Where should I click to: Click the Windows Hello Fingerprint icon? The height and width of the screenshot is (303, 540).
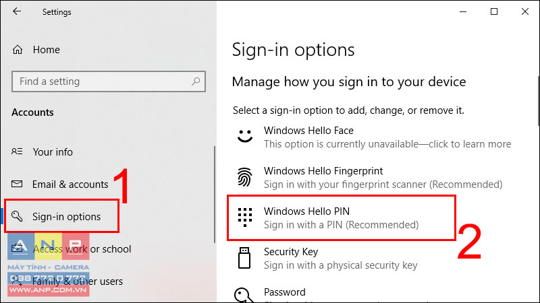[x=244, y=177]
